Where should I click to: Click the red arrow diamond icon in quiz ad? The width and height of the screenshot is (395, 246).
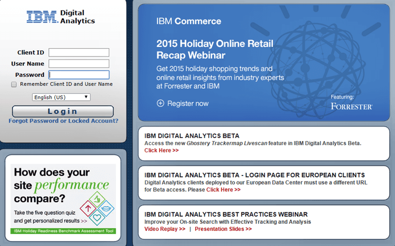tap(88, 208)
